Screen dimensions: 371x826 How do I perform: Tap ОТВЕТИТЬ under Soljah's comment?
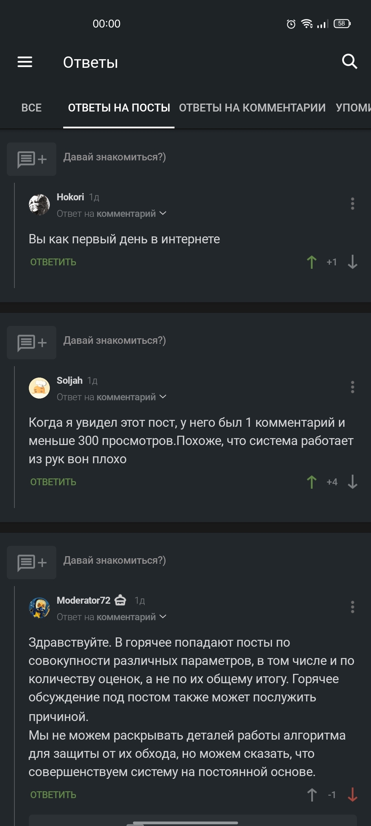coord(53,482)
